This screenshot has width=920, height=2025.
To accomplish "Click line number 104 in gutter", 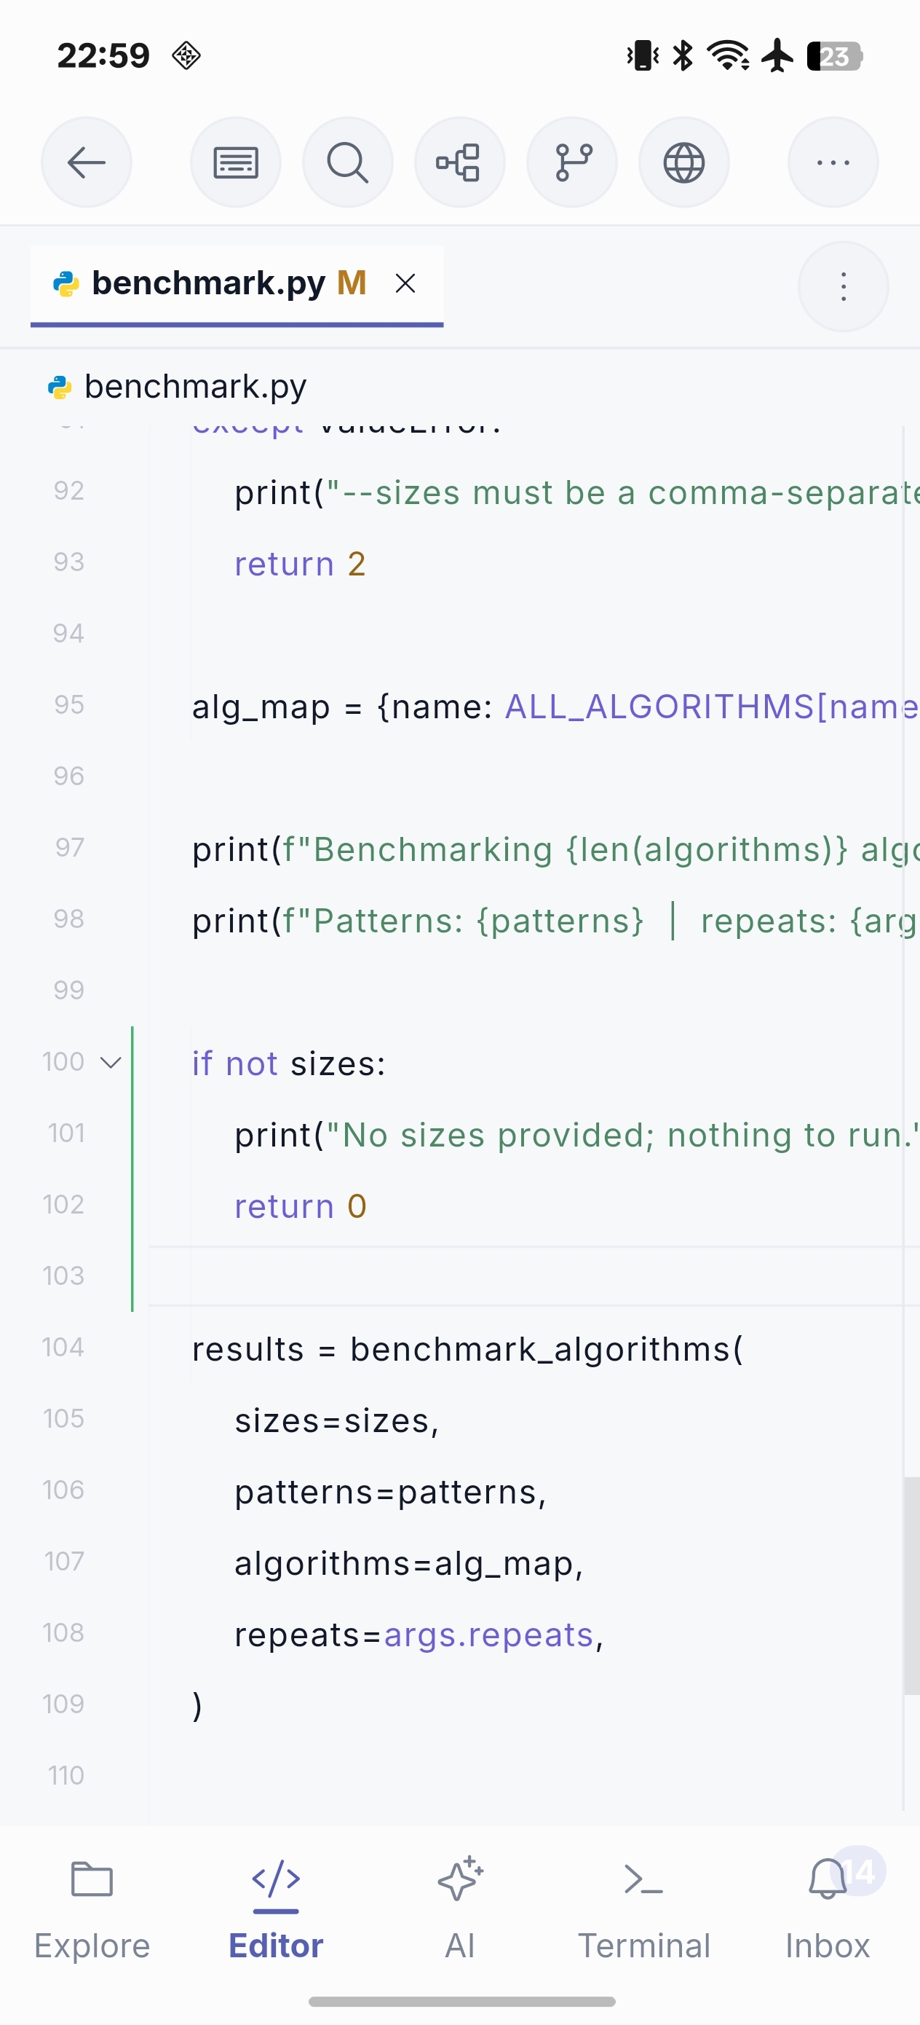I will 63,1348.
